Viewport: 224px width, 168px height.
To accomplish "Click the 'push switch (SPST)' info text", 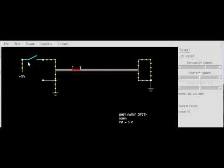I will click(x=133, y=114).
